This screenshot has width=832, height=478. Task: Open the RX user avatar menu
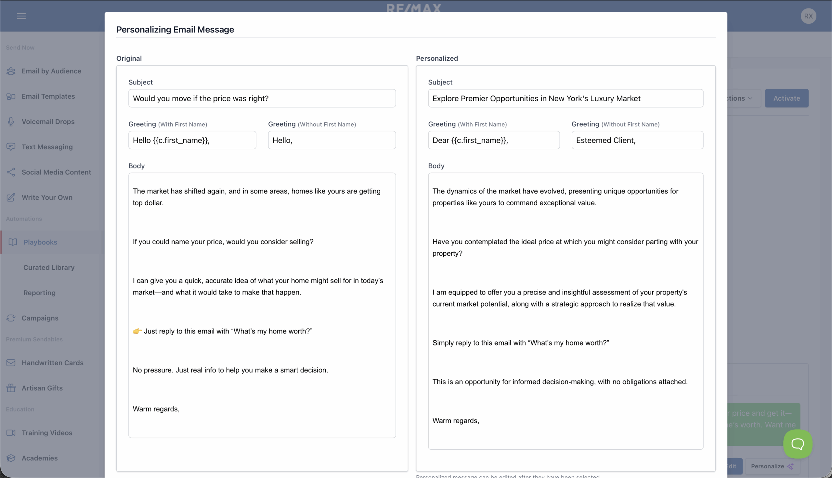(x=808, y=16)
